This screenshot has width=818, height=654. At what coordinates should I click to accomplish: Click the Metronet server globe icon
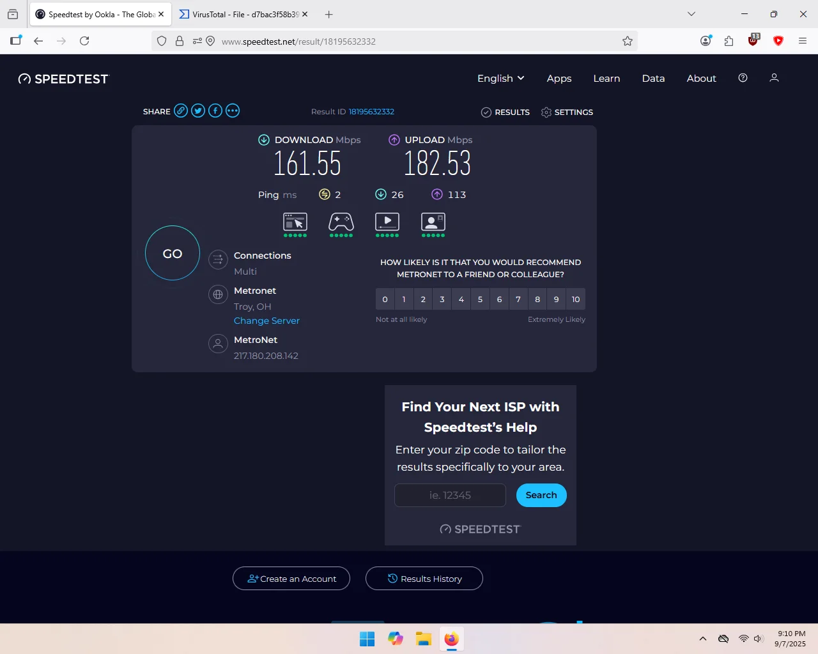tap(218, 294)
